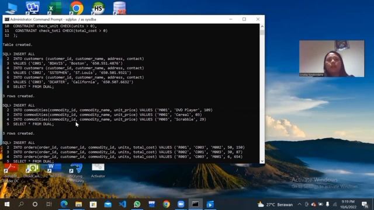Minimize the Command Prompt window
The width and height of the screenshot is (374, 210).
(x=231, y=19)
